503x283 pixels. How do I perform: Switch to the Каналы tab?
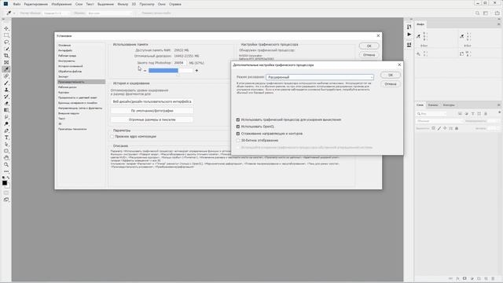pyautogui.click(x=433, y=105)
